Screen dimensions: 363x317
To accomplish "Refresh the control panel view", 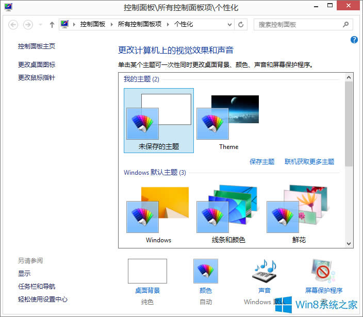I will [241, 25].
